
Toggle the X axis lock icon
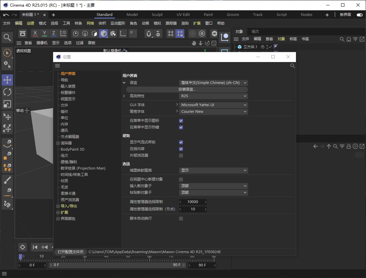point(35,34)
